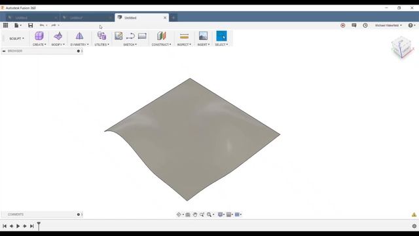Click the Symmetry mirror icon
419x236 pixels.
tap(79, 36)
